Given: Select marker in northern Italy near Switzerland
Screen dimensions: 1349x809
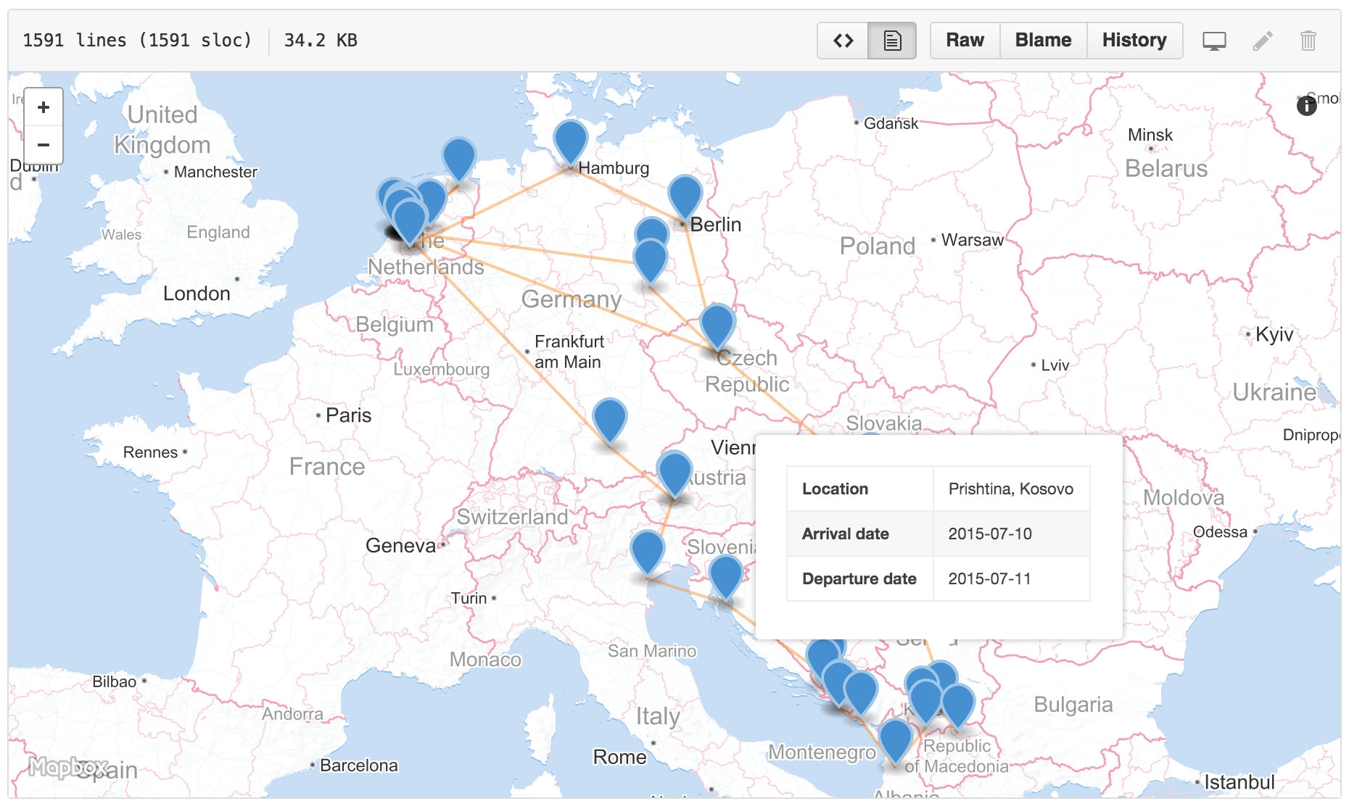Looking at the screenshot, I should [647, 552].
